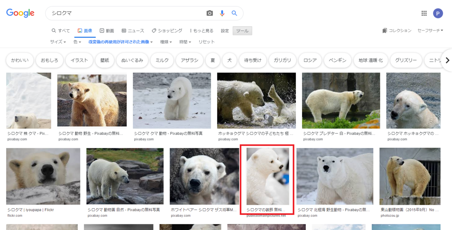This screenshot has height=230, width=452.
Task: Click リセット to clear filters
Action: tap(206, 42)
